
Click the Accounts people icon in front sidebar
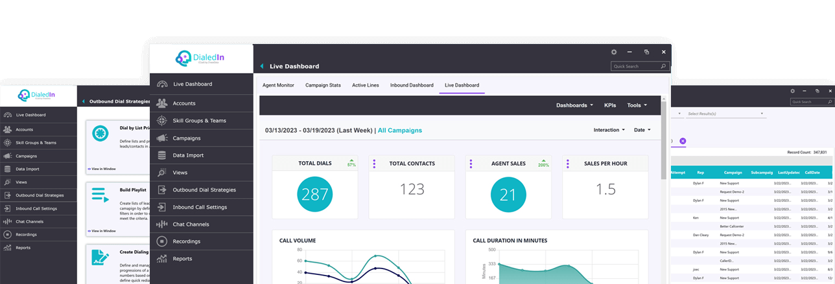coord(161,103)
